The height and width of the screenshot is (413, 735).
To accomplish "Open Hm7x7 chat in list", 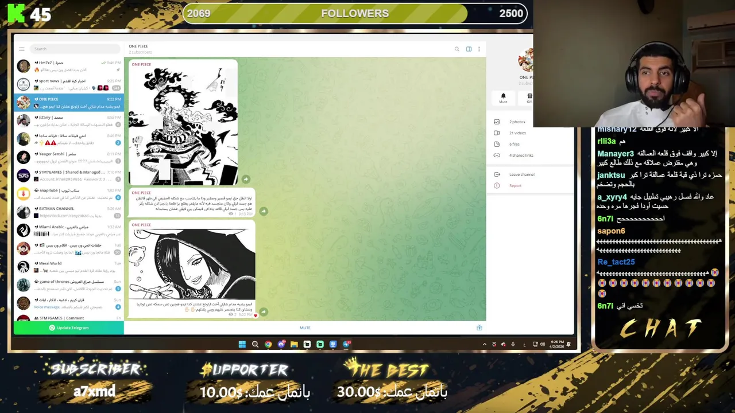I will click(69, 66).
